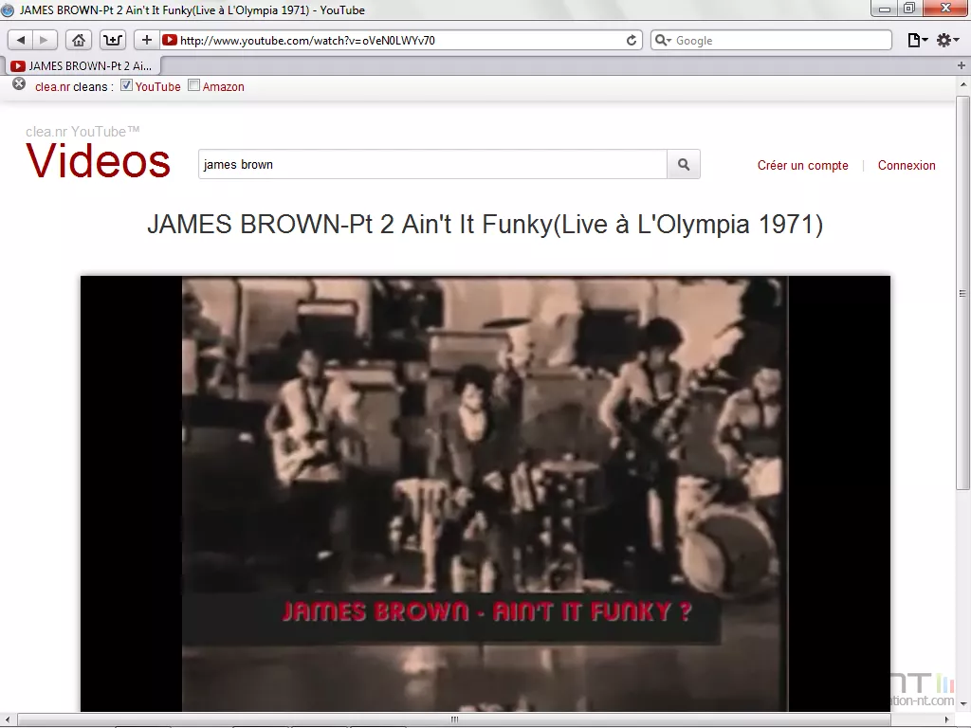
Task: Open the settings gear dropdown menu
Action: pyautogui.click(x=946, y=40)
